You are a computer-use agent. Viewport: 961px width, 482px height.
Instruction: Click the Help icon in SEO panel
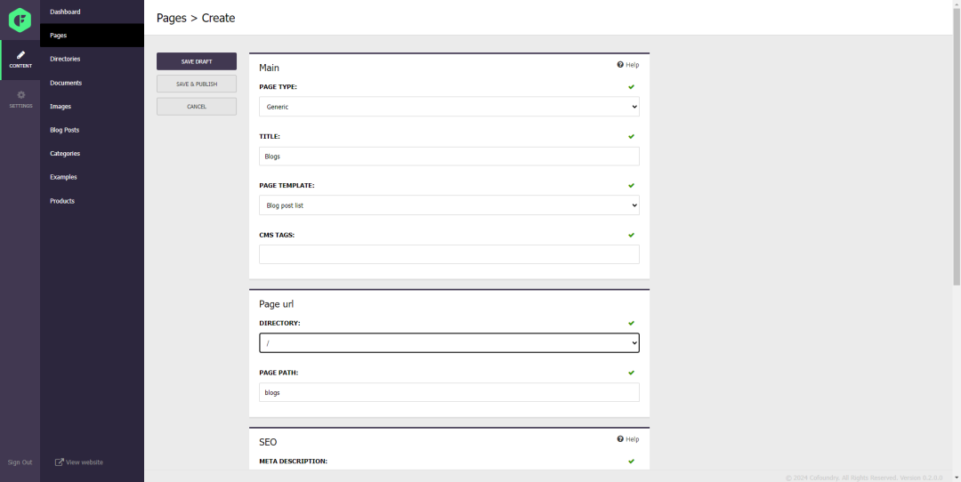point(620,439)
